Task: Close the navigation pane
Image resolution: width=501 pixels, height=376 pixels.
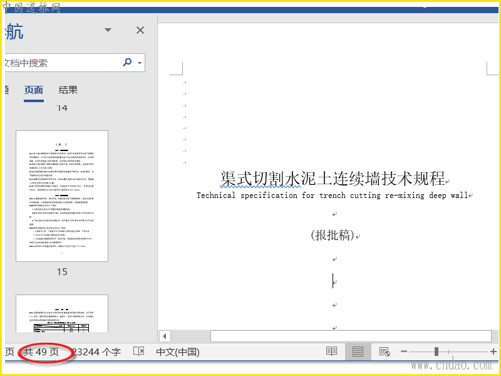Action: (x=140, y=30)
